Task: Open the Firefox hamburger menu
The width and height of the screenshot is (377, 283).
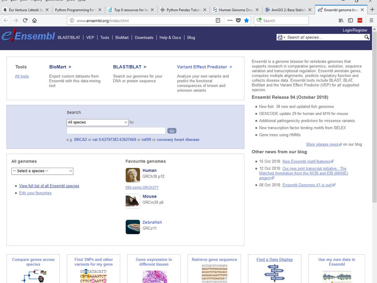Action: tap(371, 21)
